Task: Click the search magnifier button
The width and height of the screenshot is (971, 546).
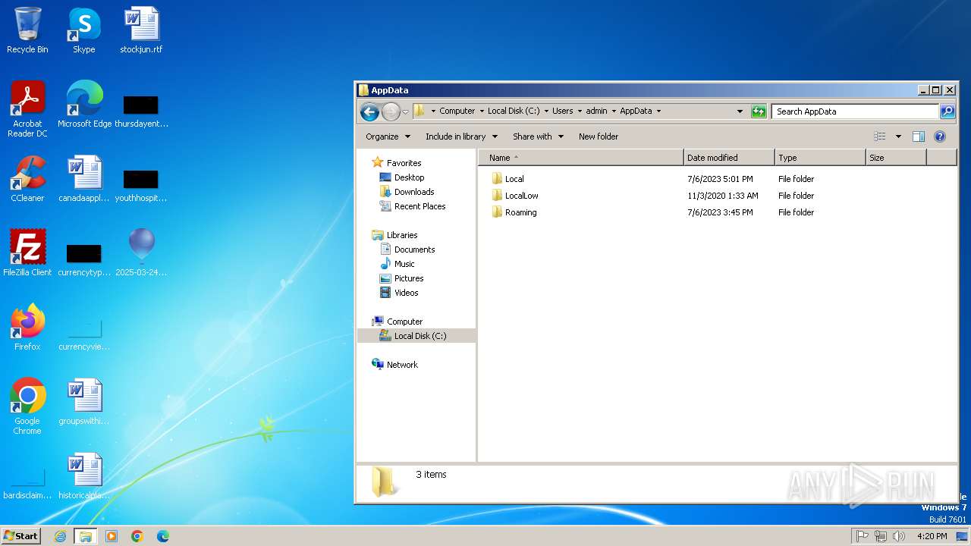Action: click(947, 111)
